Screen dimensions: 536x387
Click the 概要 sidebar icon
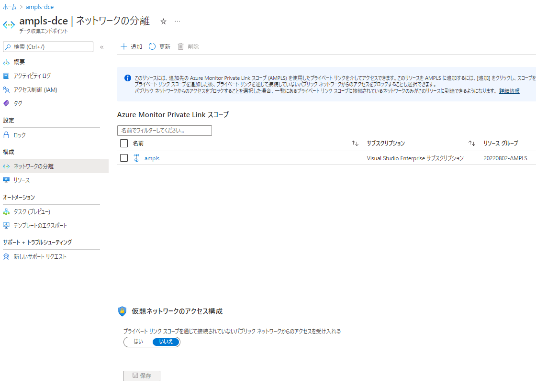[6, 62]
